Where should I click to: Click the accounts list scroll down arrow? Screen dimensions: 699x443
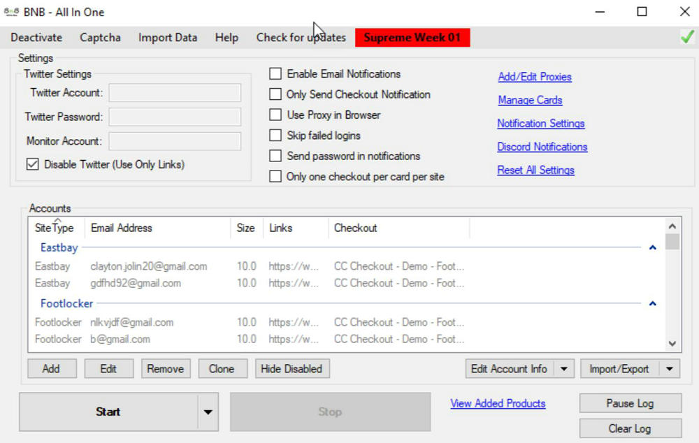click(672, 344)
